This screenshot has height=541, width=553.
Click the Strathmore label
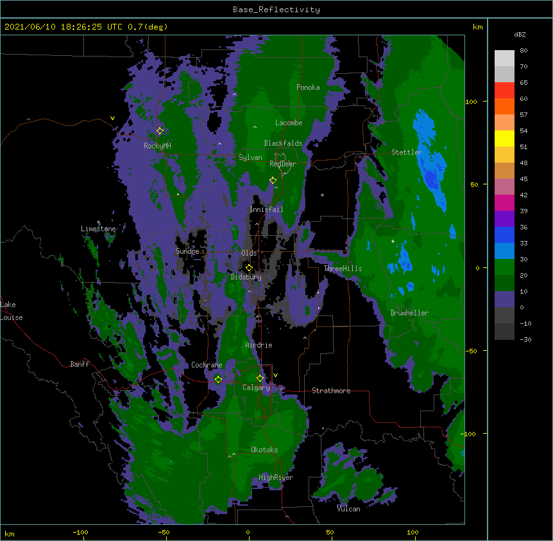click(331, 391)
